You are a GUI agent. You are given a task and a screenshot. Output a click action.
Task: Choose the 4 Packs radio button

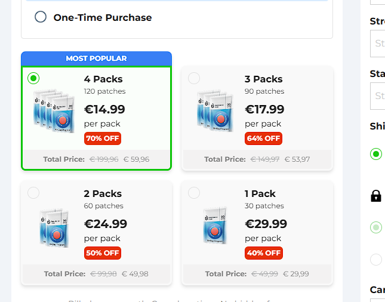click(33, 78)
